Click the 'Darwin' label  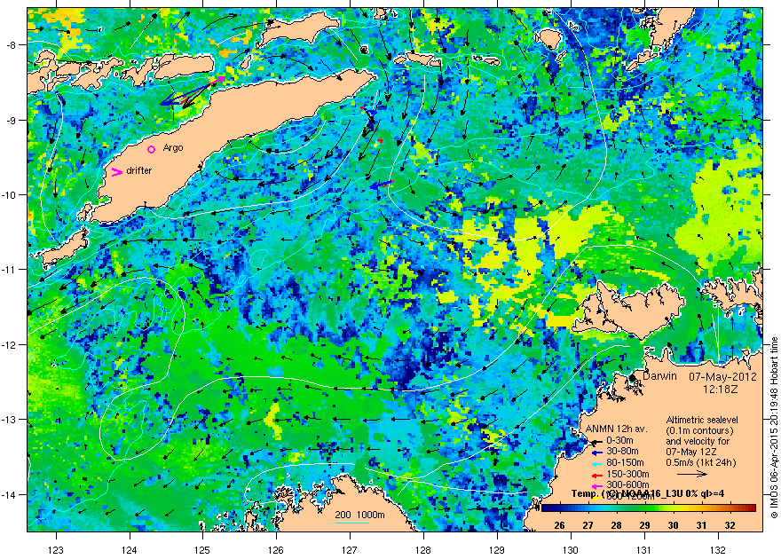click(x=660, y=376)
